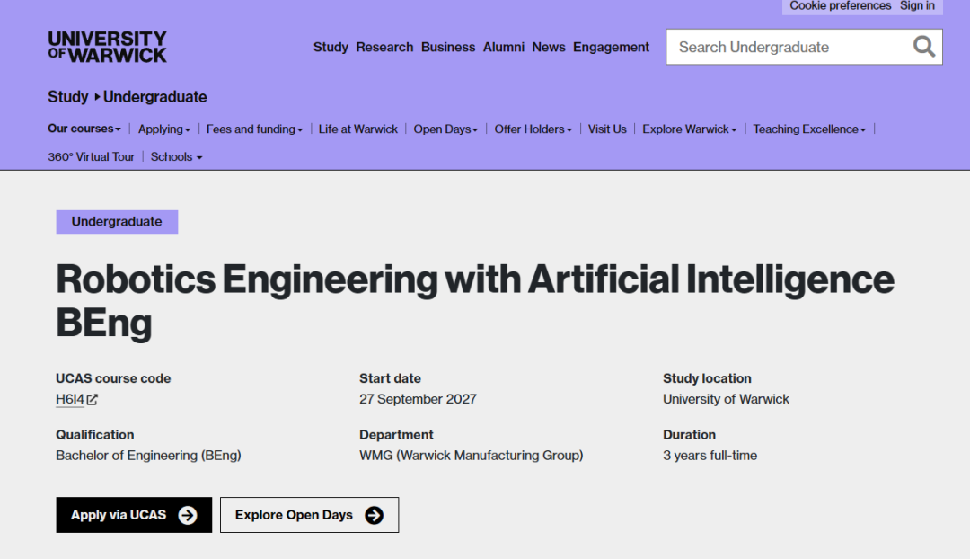Expand the Applying dropdown menu
The height and width of the screenshot is (559, 970).
164,129
